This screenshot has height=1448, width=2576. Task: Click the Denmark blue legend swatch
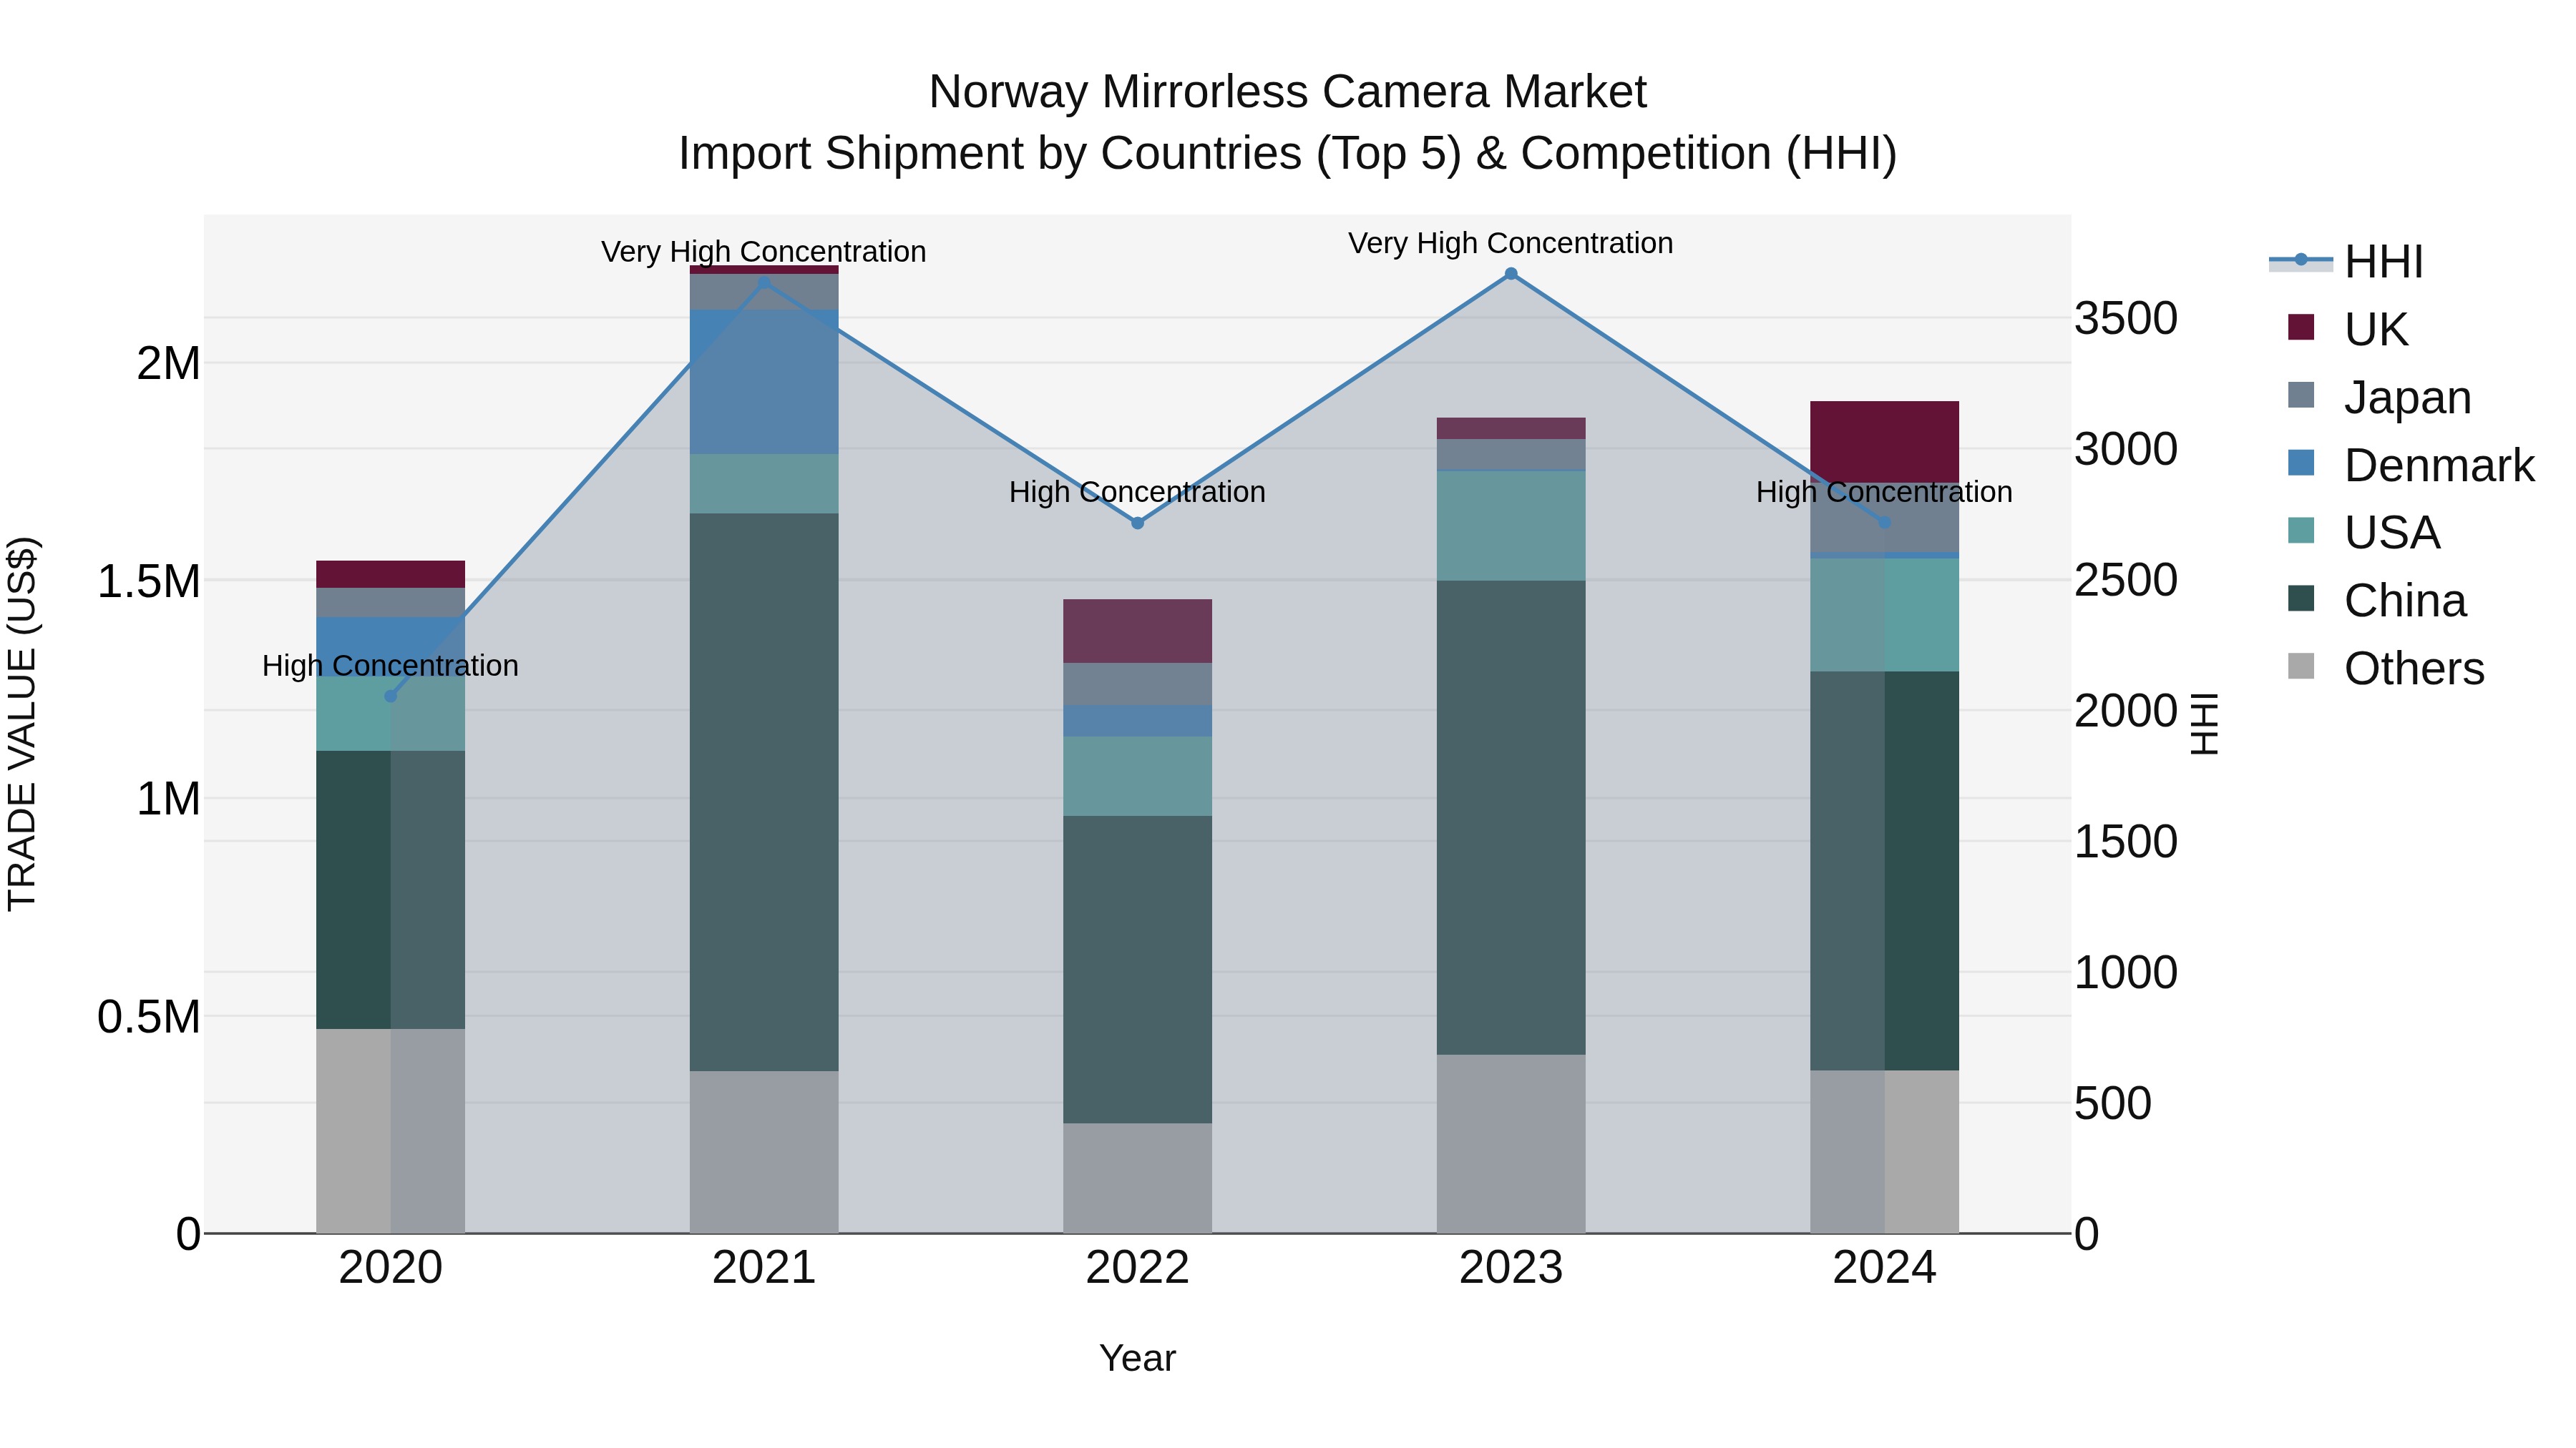pos(2301,463)
